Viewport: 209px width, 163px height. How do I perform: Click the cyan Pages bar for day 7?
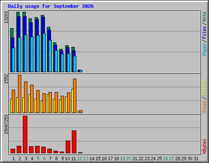point(50,56)
